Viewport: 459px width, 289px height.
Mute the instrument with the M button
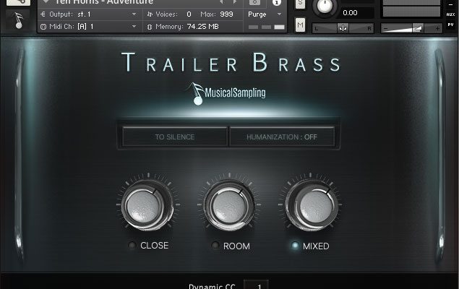tap(300, 26)
